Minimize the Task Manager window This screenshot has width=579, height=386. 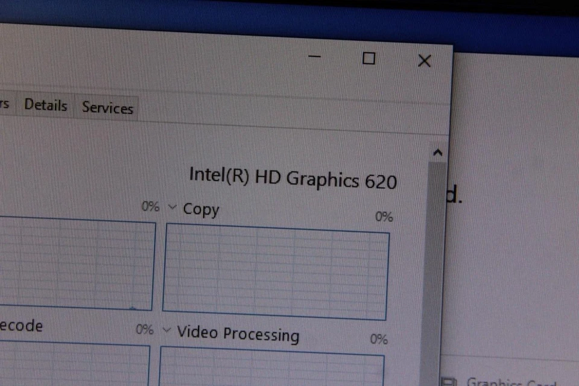[x=314, y=57]
